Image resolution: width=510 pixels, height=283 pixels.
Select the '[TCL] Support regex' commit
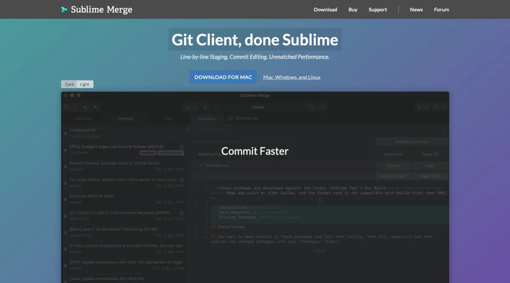click(x=125, y=149)
